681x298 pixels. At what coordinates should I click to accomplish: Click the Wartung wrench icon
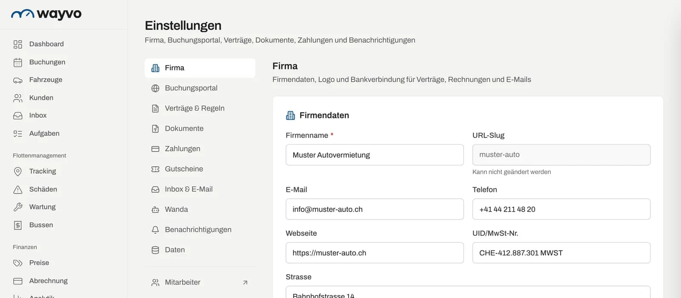pyautogui.click(x=18, y=207)
